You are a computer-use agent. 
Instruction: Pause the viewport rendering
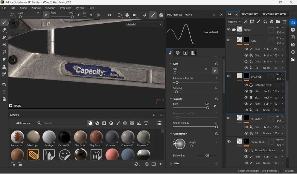point(109,15)
